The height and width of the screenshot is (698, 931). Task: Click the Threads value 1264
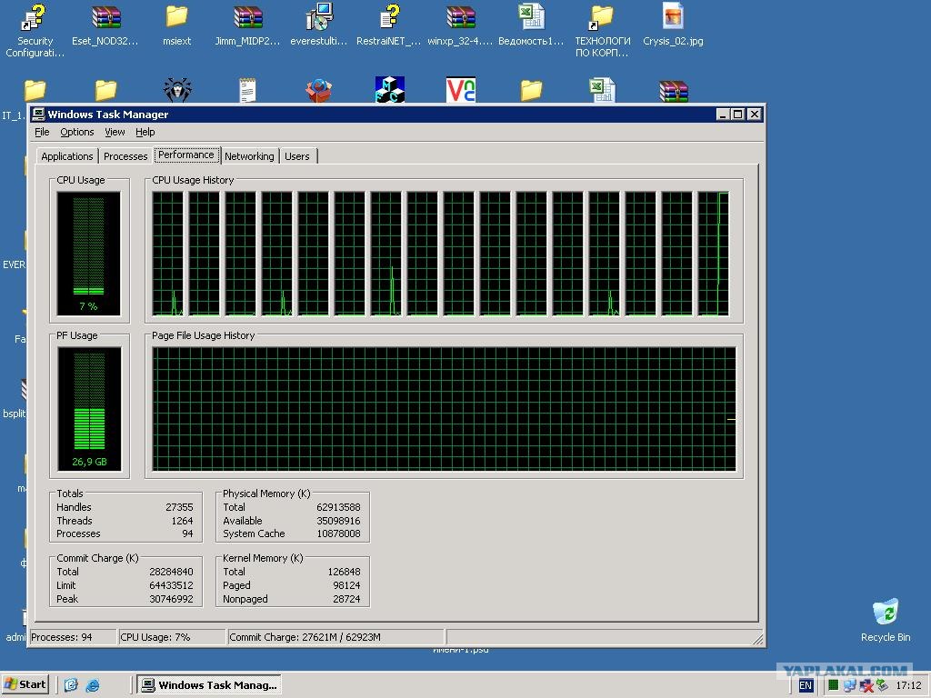pos(182,521)
